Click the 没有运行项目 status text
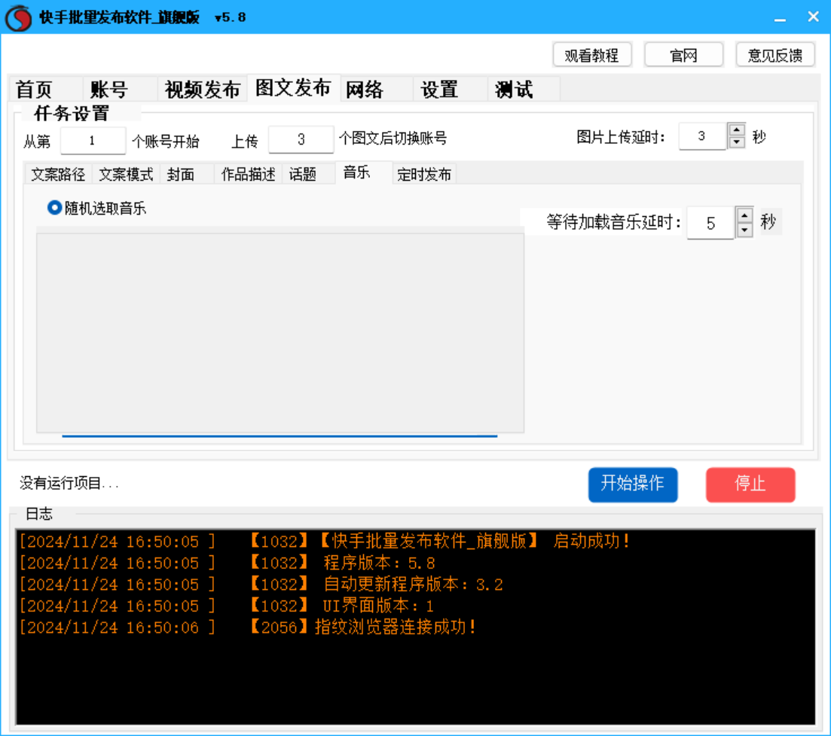The height and width of the screenshot is (736, 831). 69,483
